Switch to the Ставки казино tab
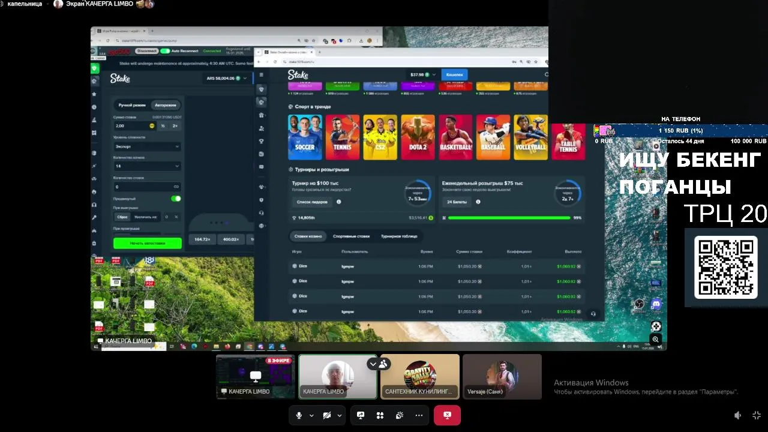The height and width of the screenshot is (432, 768). click(x=308, y=236)
